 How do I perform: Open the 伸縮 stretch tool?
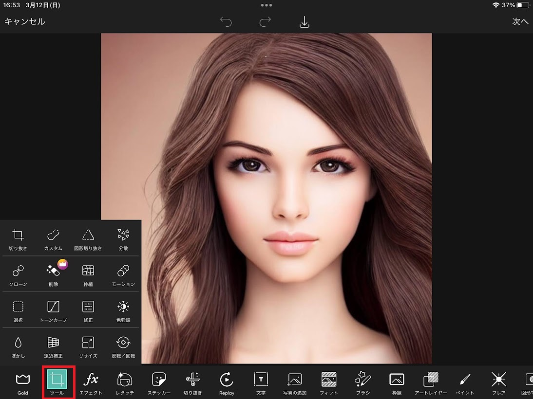(x=88, y=274)
